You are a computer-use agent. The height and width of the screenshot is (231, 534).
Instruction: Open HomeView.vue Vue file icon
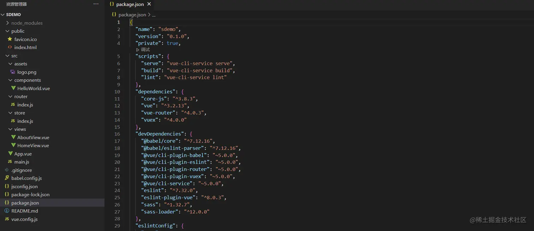pyautogui.click(x=13, y=145)
